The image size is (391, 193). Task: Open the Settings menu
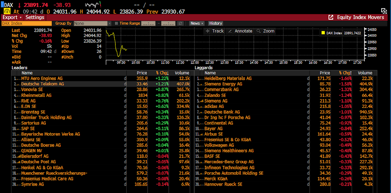[35, 18]
